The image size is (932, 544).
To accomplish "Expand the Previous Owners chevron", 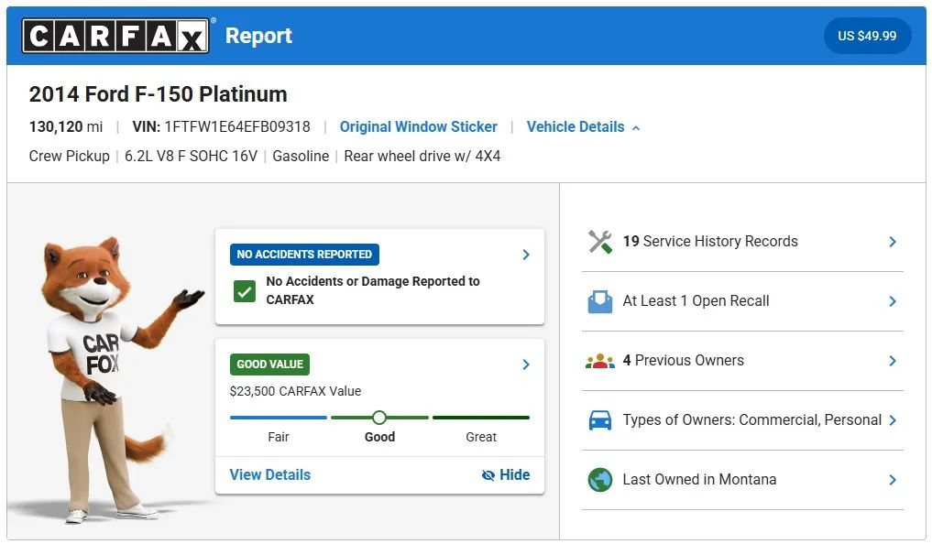I will pos(893,361).
